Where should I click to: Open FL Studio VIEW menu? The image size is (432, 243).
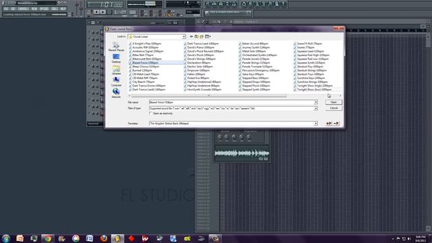pyautogui.click(x=34, y=9)
